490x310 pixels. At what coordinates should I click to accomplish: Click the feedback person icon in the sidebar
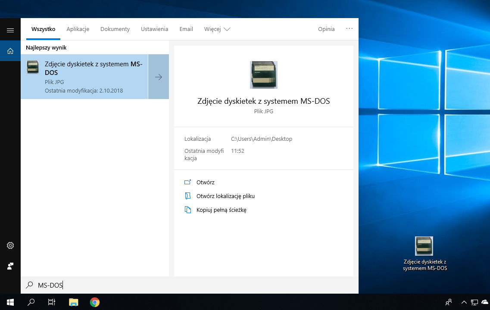tap(10, 266)
